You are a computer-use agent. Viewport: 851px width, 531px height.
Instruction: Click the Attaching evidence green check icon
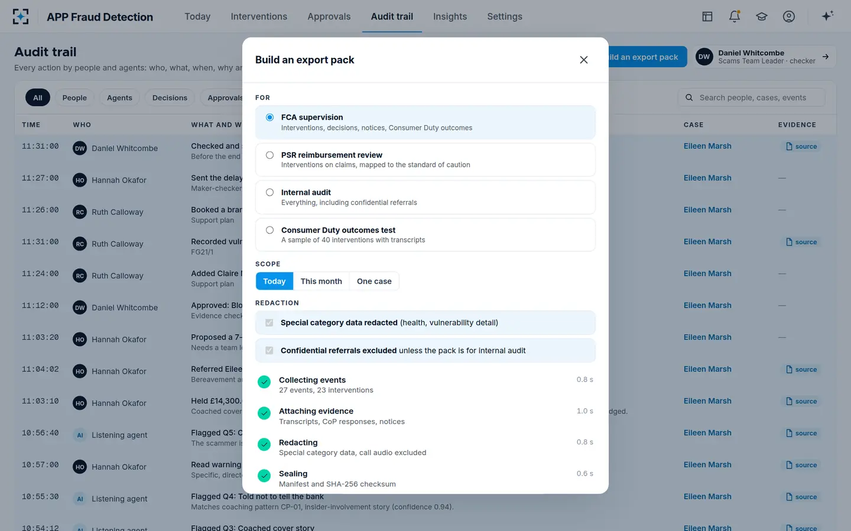(x=264, y=414)
